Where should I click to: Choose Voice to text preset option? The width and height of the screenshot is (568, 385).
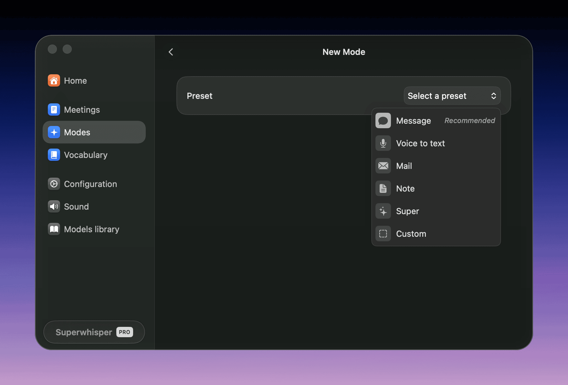436,143
